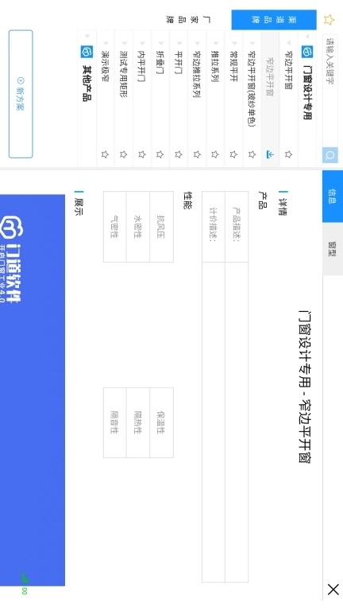Click the 门窗设计专用 - 窄边平开窗 title

305,386
